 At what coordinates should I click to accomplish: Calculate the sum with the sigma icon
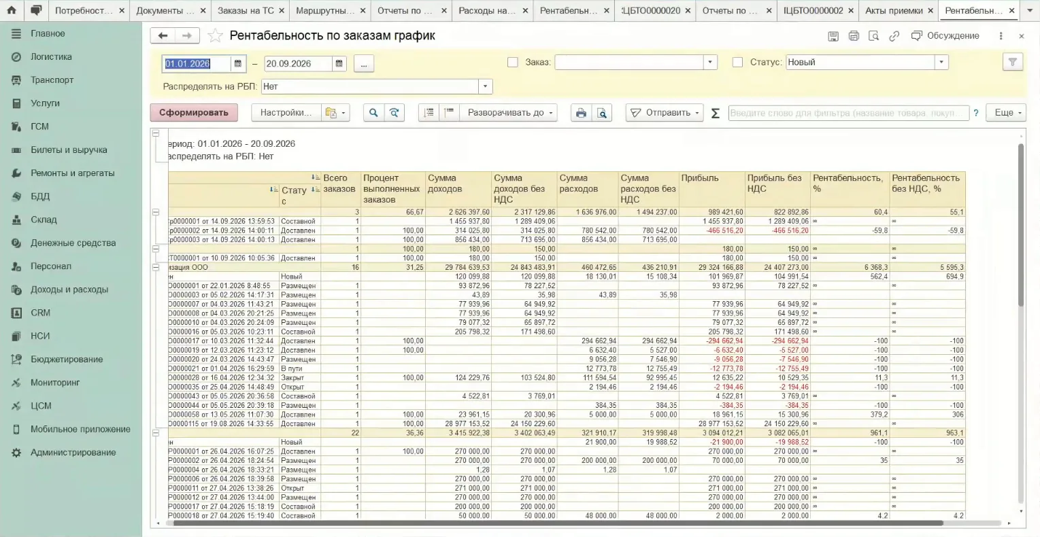coord(715,114)
